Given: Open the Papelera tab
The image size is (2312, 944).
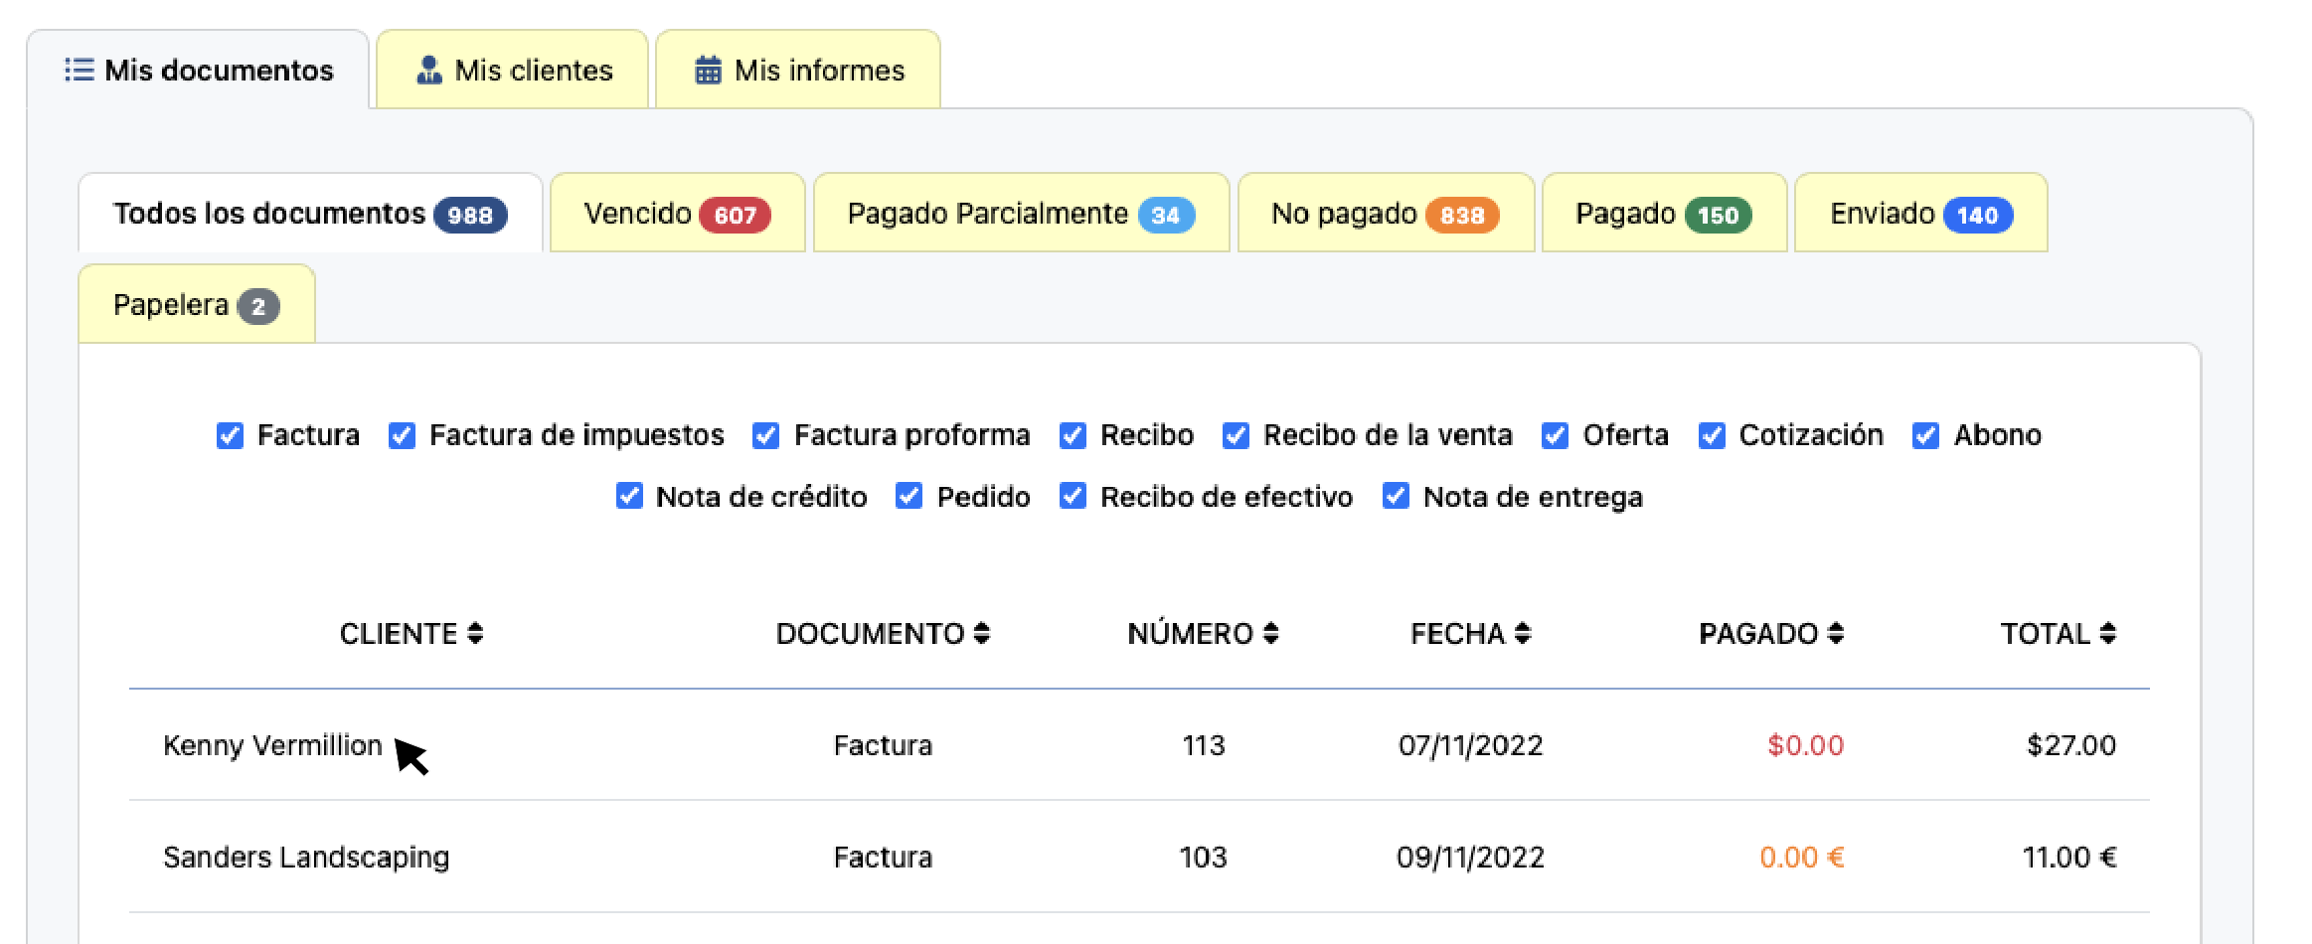Looking at the screenshot, I should point(197,305).
